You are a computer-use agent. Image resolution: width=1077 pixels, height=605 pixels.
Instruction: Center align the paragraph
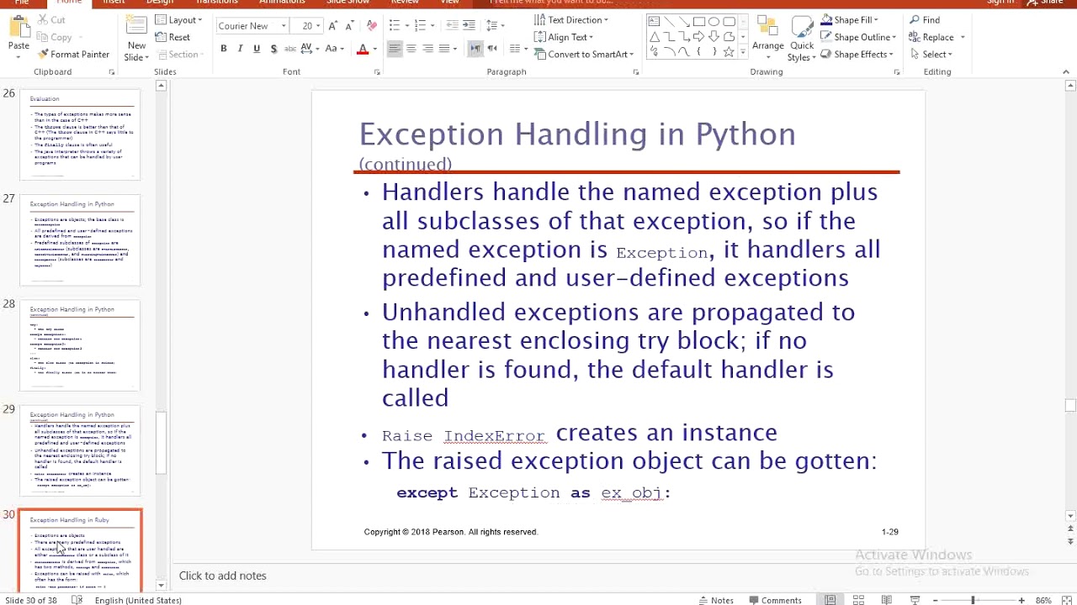(411, 49)
